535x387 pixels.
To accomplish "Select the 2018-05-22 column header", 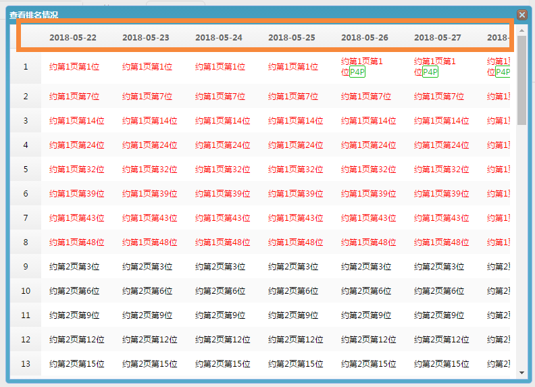I will [x=73, y=38].
